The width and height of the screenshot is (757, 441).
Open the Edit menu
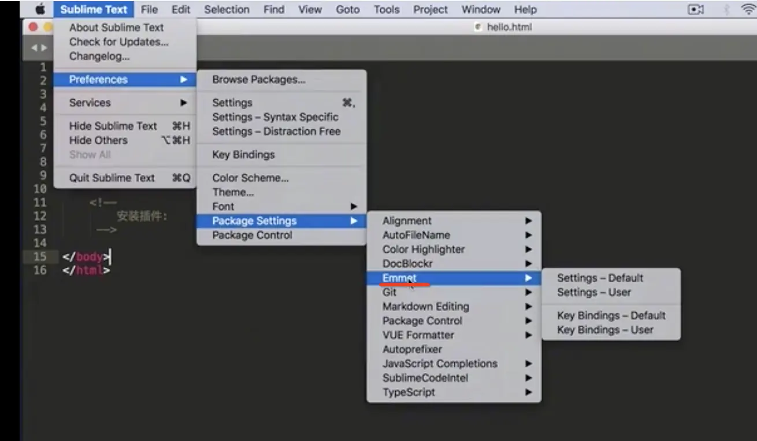181,9
